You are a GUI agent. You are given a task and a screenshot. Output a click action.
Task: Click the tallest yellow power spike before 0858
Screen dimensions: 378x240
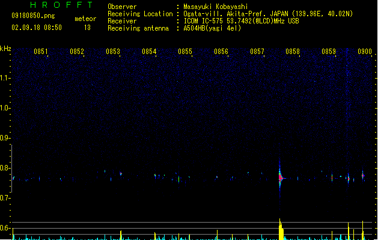(x=281, y=229)
